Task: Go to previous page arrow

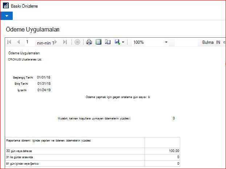Action: tap(19, 42)
